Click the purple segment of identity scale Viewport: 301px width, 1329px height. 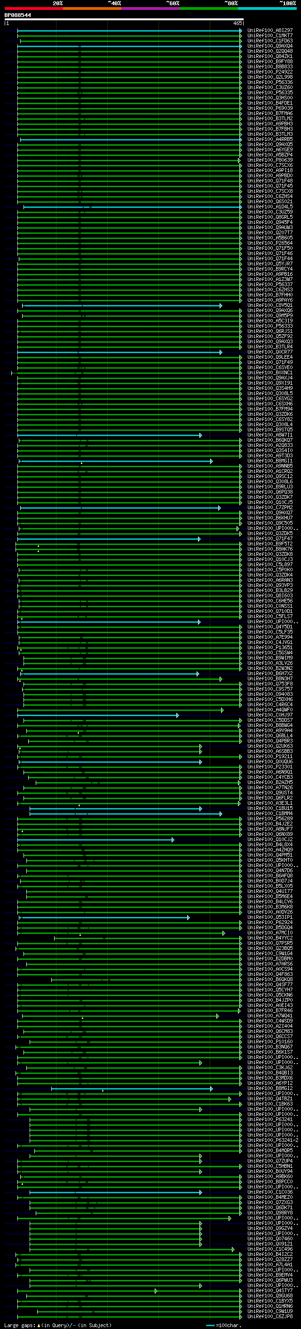coord(151,8)
